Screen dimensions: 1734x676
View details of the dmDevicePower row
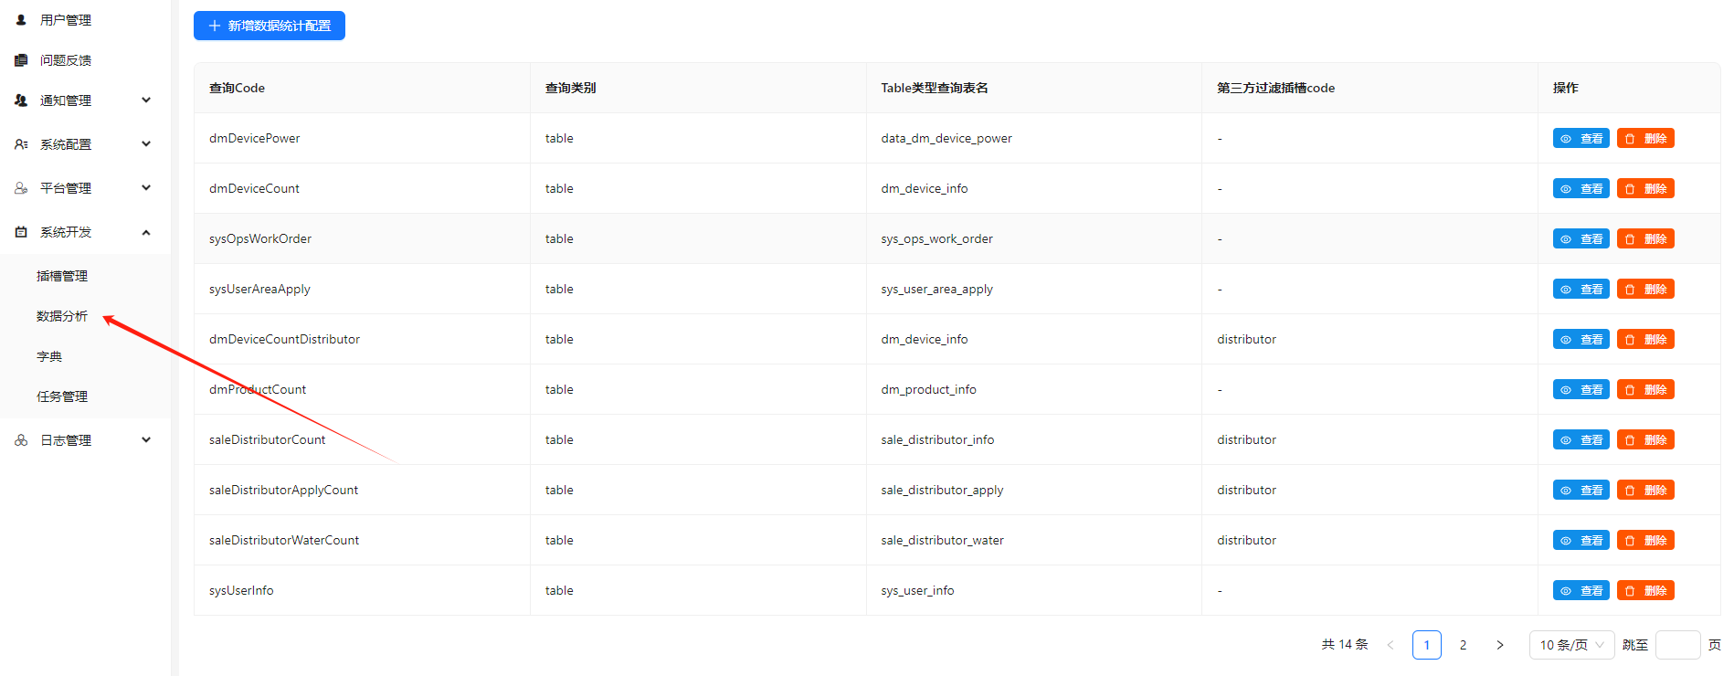coord(1581,138)
